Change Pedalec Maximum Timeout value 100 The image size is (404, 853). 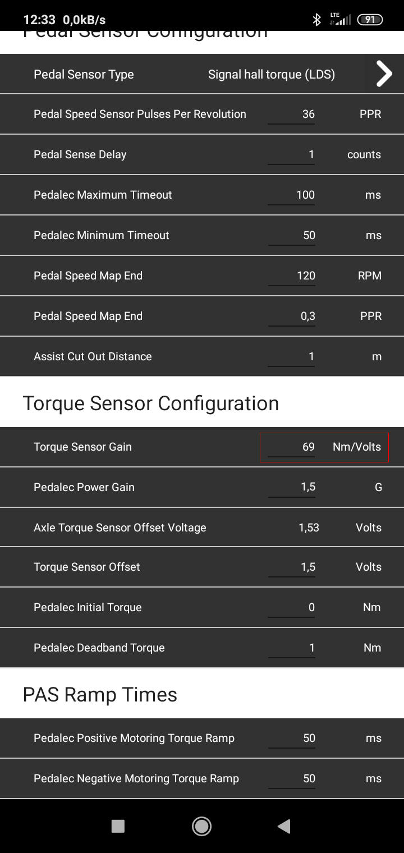pos(291,195)
